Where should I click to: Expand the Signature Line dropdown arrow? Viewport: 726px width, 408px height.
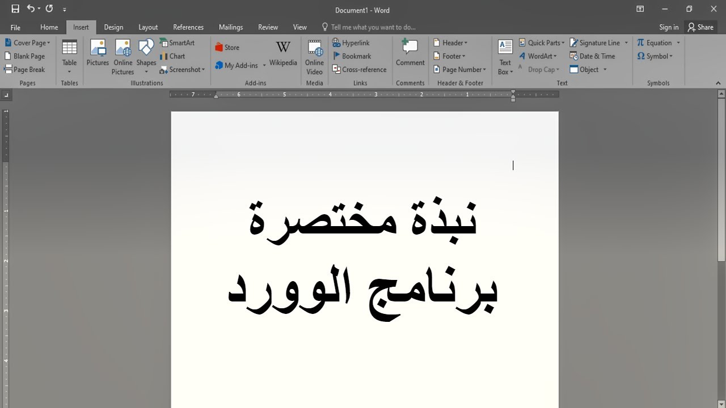[x=626, y=42]
